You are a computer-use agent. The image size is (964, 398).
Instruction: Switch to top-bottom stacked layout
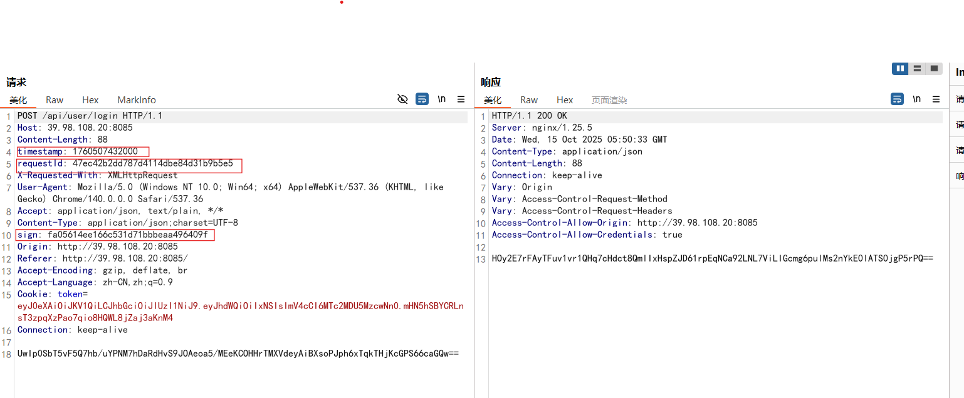point(917,69)
